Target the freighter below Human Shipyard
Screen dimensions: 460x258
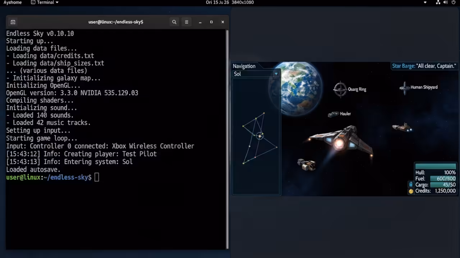click(402, 127)
